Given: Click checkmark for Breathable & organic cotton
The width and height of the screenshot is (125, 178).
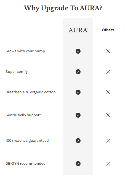Looking at the screenshot, I should [x=78, y=92].
